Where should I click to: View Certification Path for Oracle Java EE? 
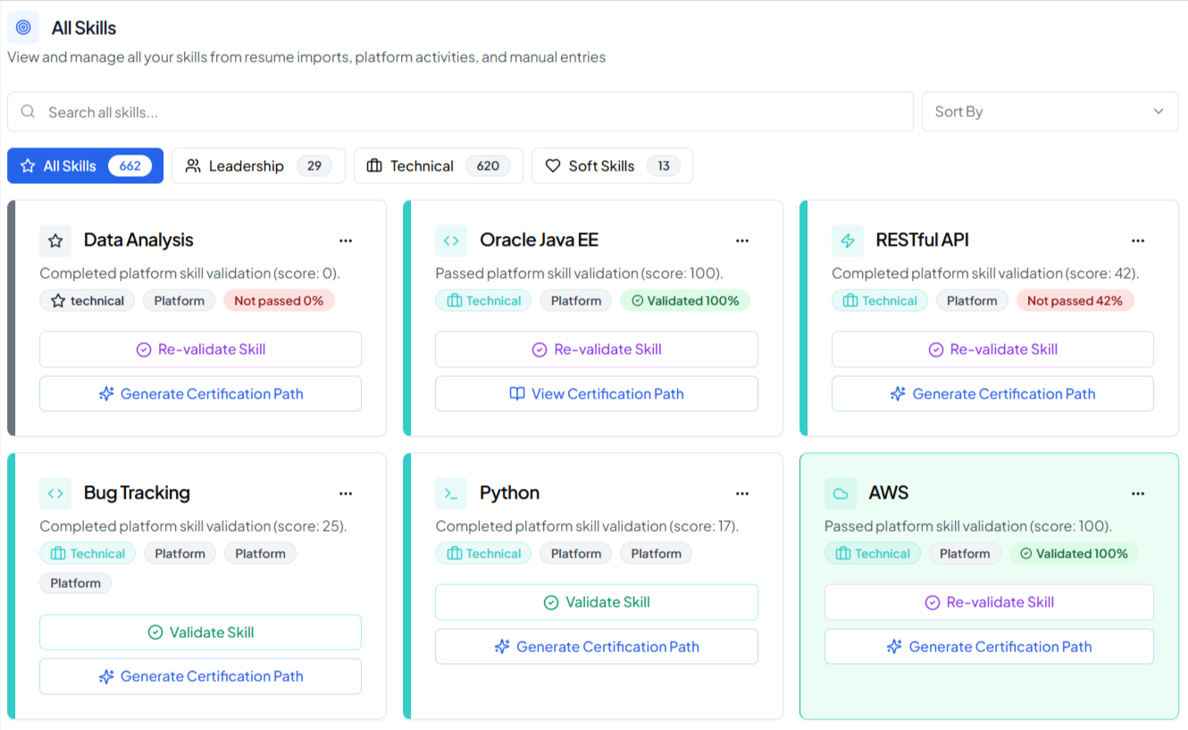(x=597, y=394)
